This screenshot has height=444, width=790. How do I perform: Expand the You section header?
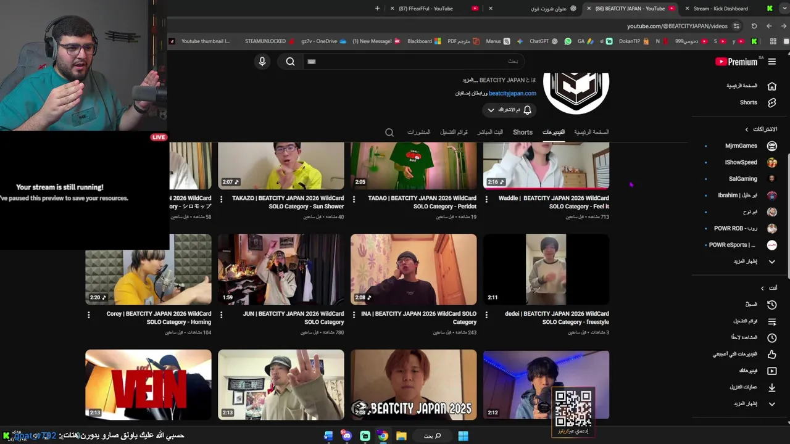769,288
